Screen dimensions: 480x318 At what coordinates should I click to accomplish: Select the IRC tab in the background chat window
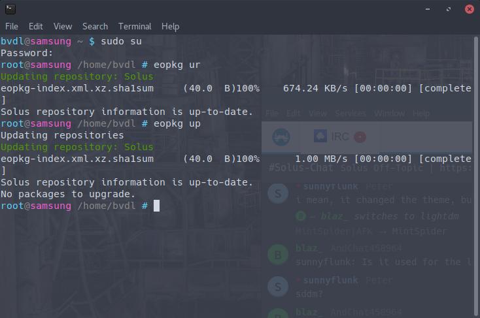click(x=340, y=136)
